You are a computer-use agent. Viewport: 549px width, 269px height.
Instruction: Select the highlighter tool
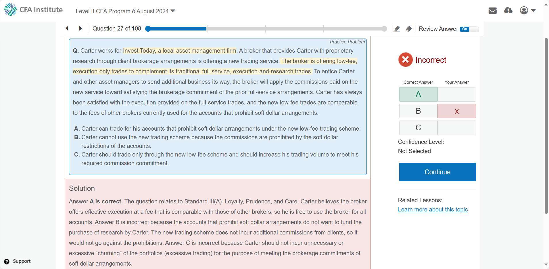[397, 29]
